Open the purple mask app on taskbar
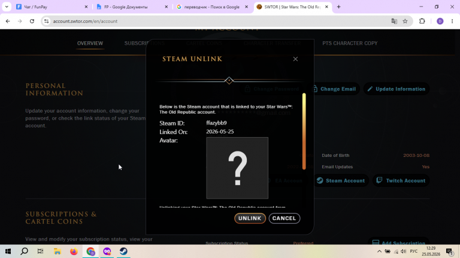Image resolution: width=460 pixels, height=258 pixels. 107,251
